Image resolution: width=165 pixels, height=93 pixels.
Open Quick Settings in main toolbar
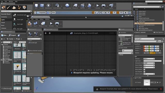point(57,6)
